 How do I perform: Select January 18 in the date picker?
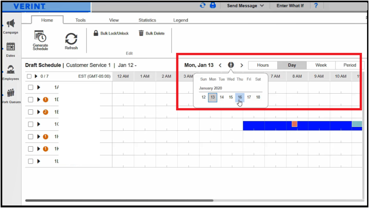pyautogui.click(x=258, y=97)
